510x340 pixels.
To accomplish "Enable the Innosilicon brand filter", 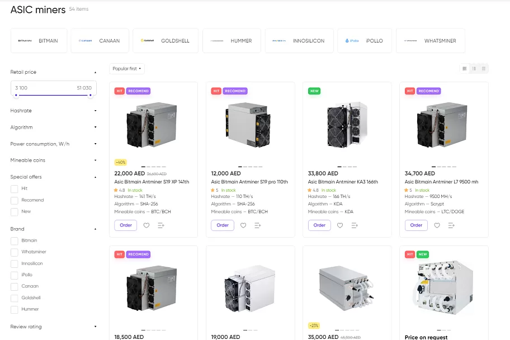I will (15, 263).
